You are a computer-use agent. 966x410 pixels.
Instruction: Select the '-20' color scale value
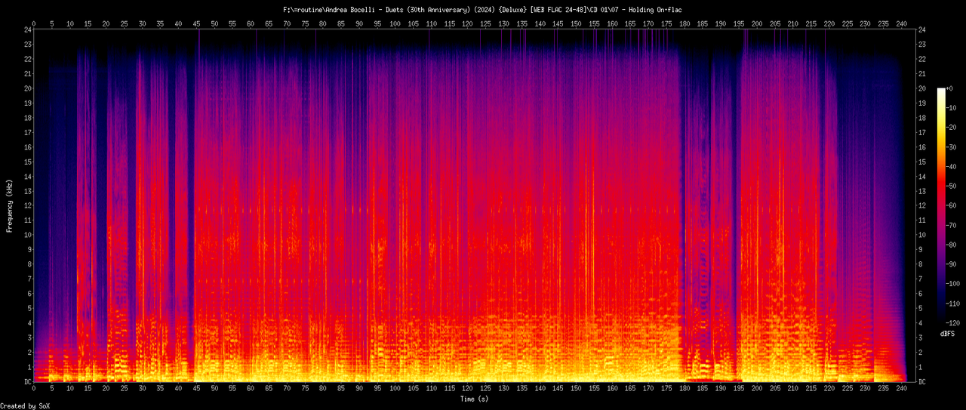tap(953, 128)
